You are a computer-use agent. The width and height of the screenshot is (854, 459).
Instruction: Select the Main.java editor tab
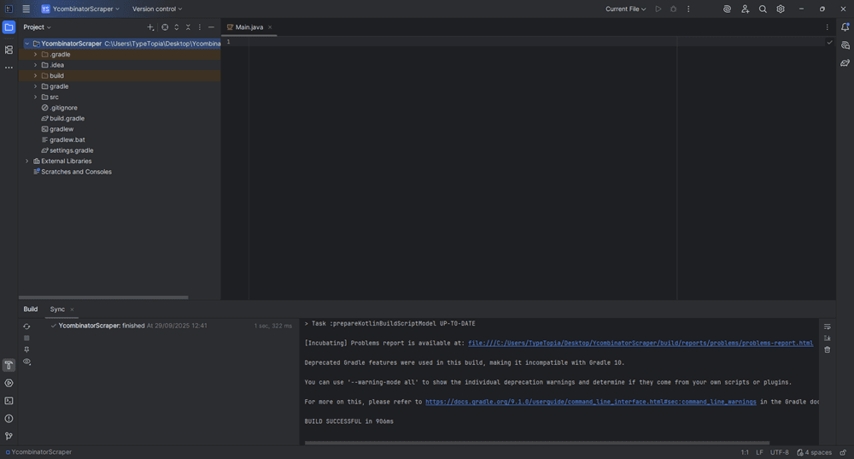pyautogui.click(x=249, y=27)
